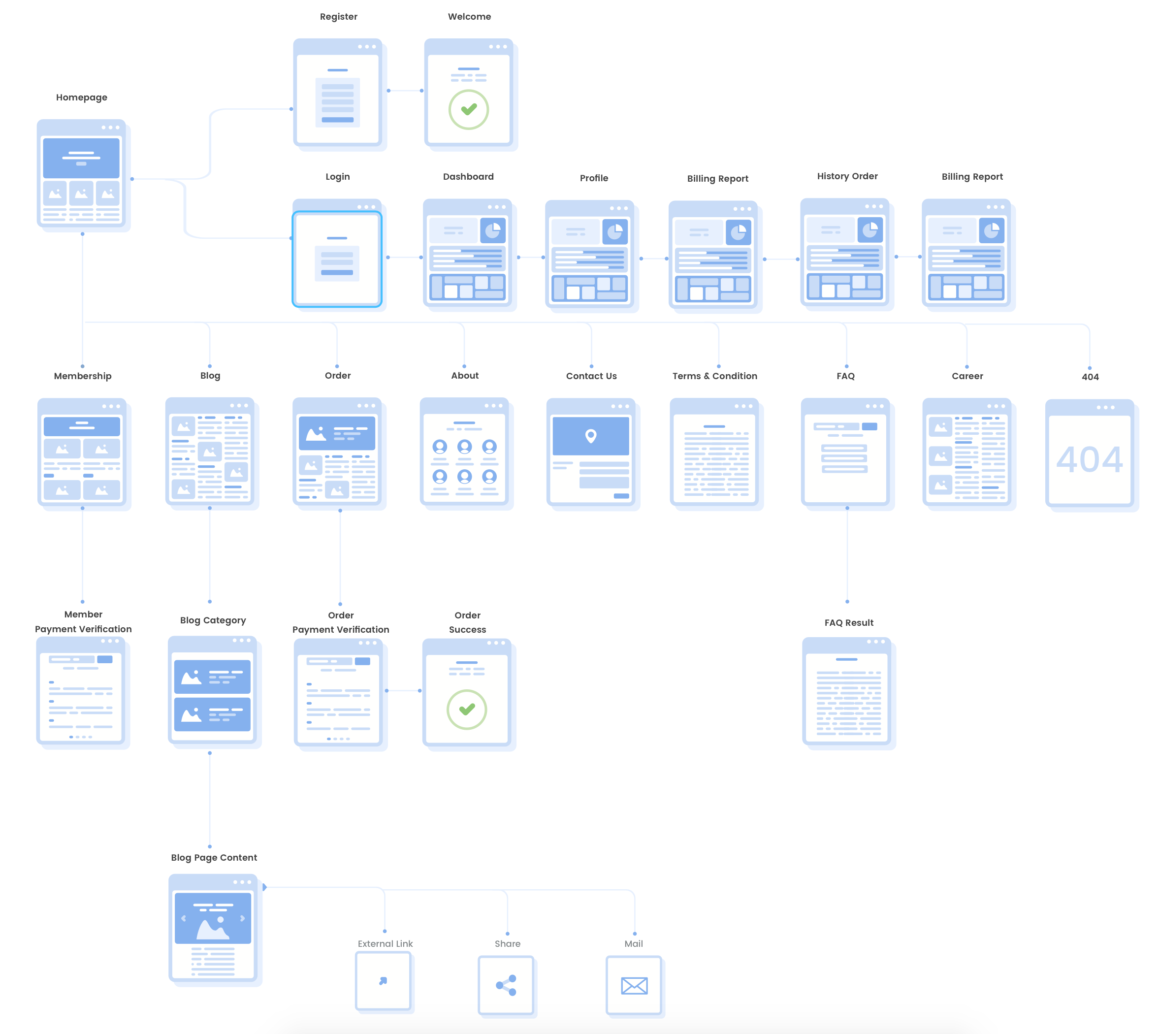Select the "Blog Page Content" label
The width and height of the screenshot is (1159, 1034).
coord(214,858)
